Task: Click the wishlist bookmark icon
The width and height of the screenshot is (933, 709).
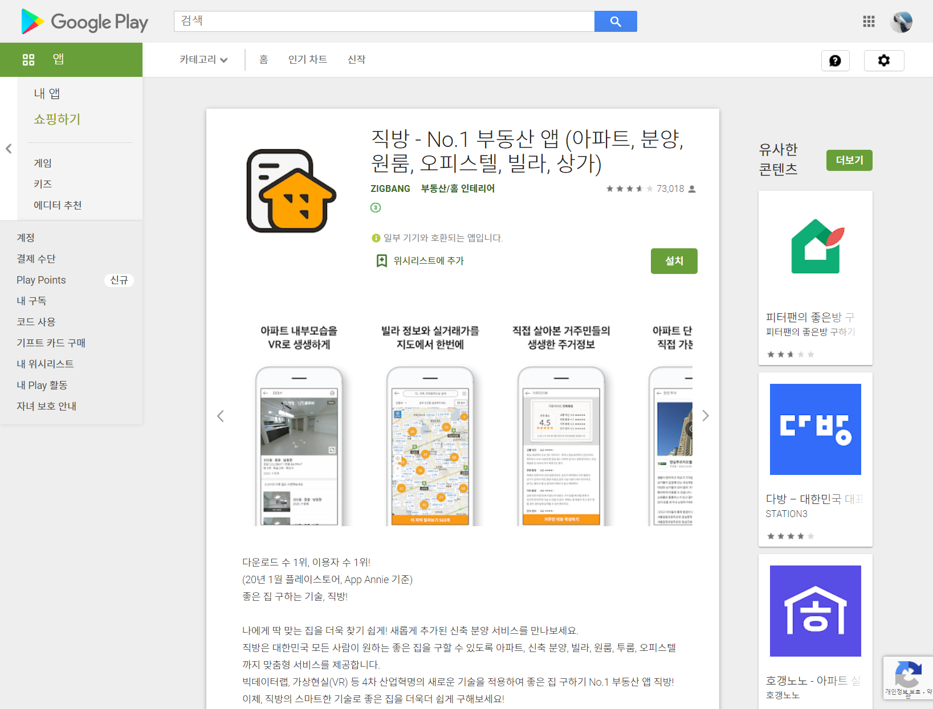Action: (x=382, y=261)
